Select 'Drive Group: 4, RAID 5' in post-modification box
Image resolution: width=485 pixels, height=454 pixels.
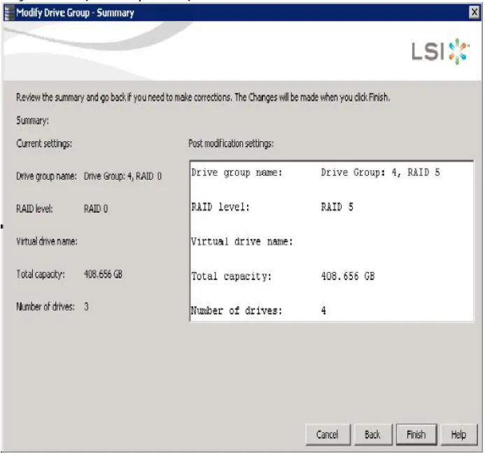point(379,173)
